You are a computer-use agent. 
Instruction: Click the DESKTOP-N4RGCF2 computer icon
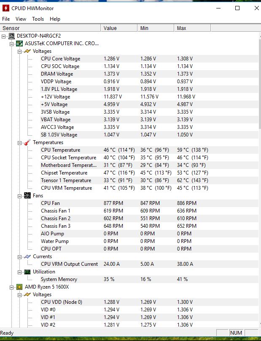[x=11, y=36]
